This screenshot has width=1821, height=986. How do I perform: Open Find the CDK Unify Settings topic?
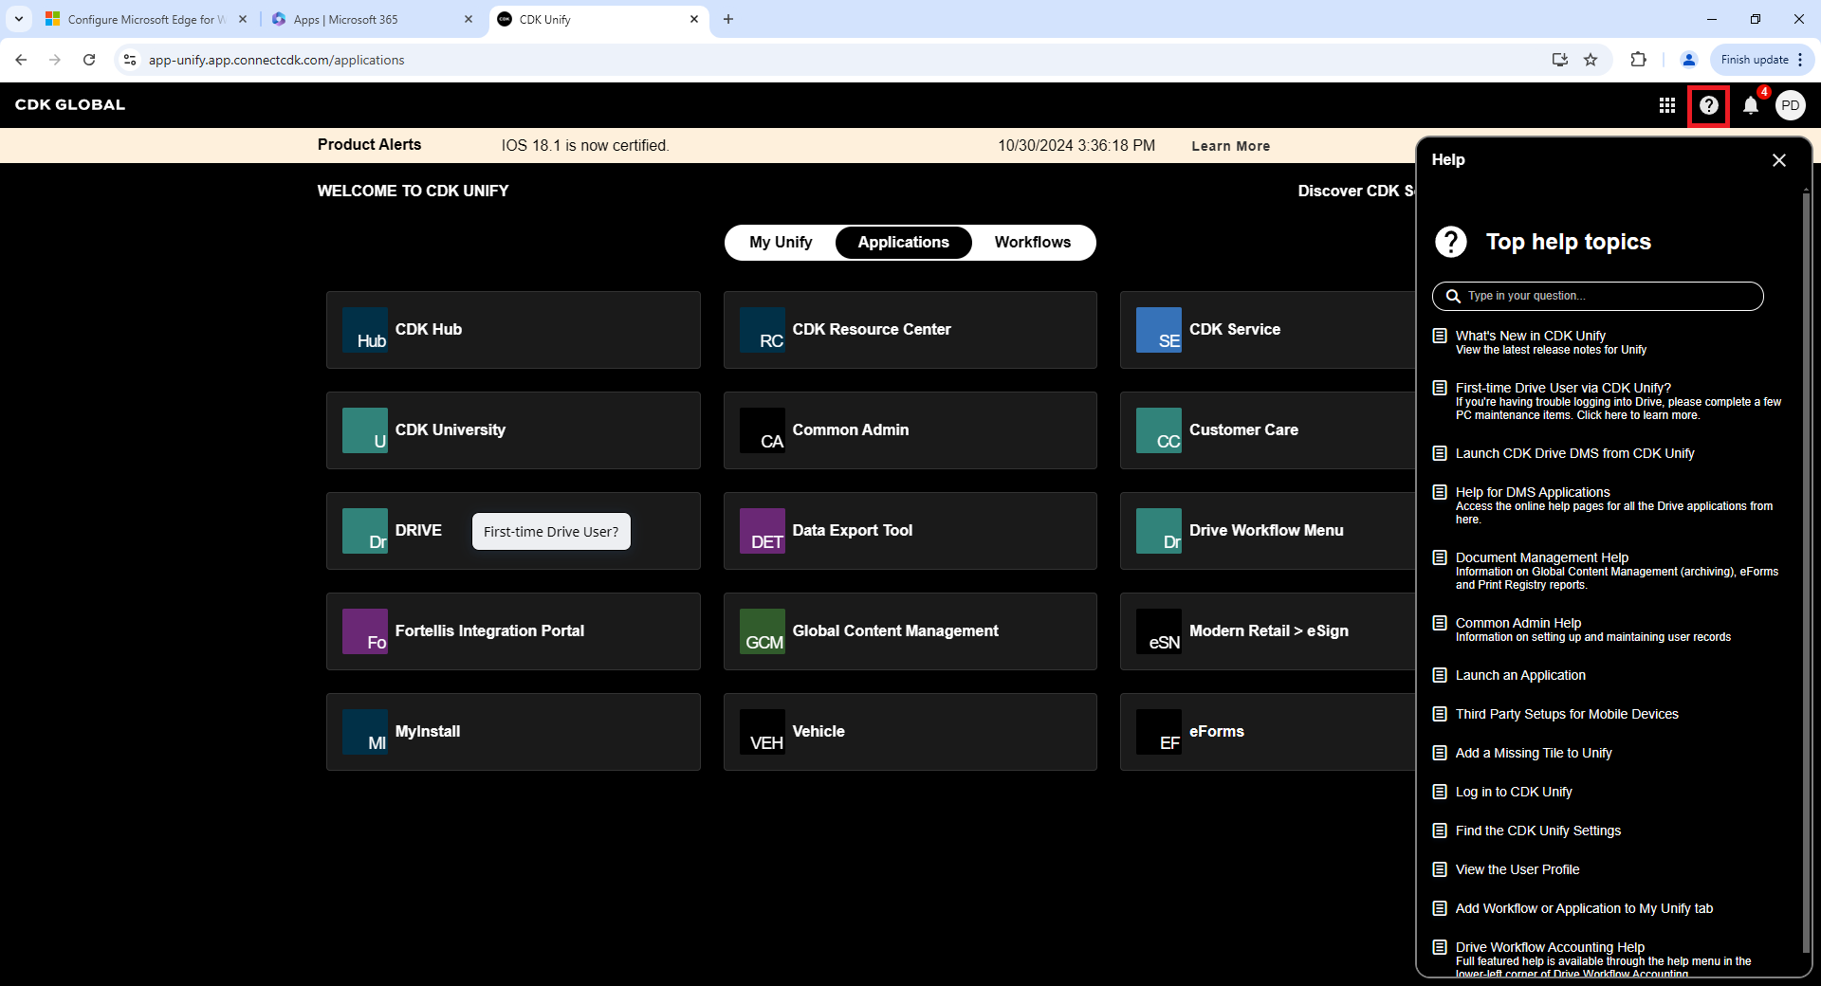[1538, 831]
